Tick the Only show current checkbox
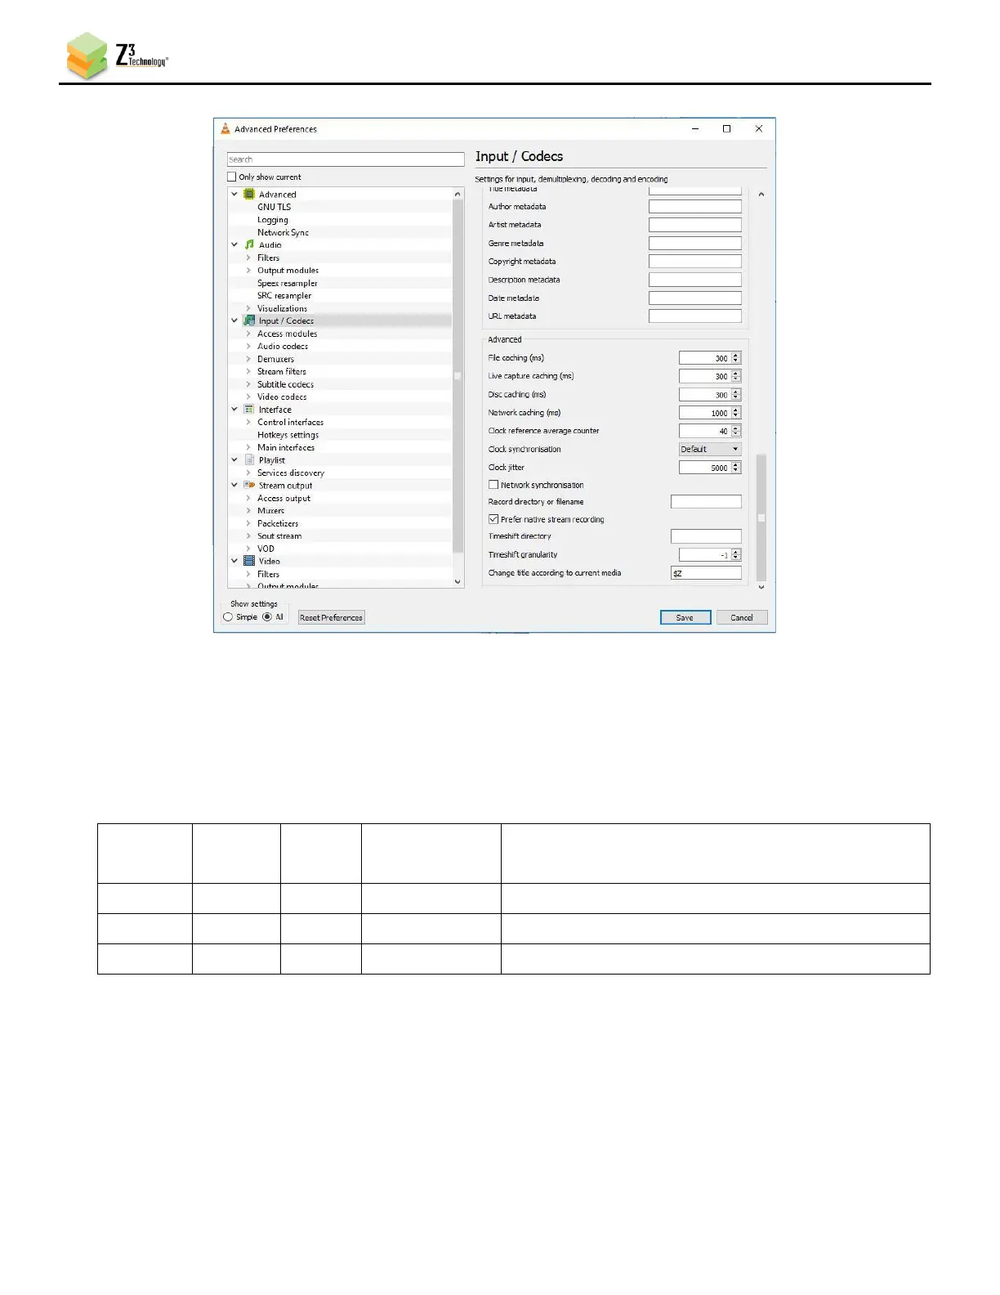The image size is (1000, 1295). pos(232,177)
